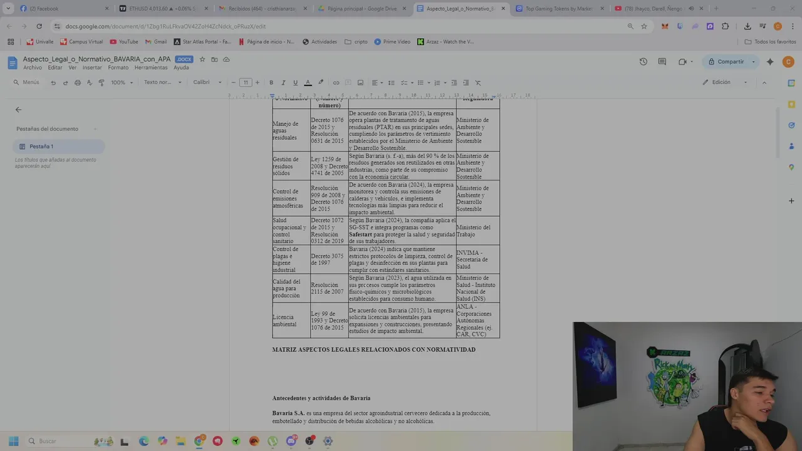The width and height of the screenshot is (802, 451).
Task: Activate the paint format roller tool
Action: coord(102,83)
